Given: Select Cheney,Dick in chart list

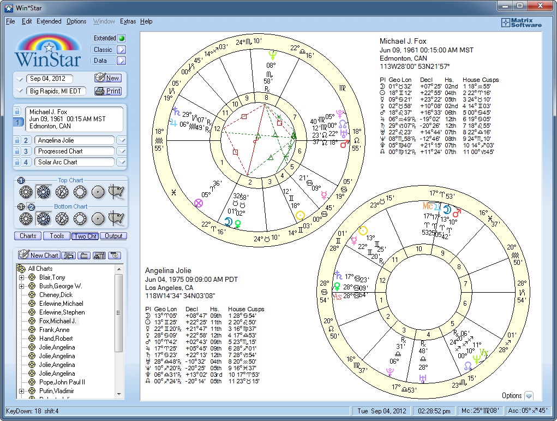Looking at the screenshot, I should pos(56,295).
